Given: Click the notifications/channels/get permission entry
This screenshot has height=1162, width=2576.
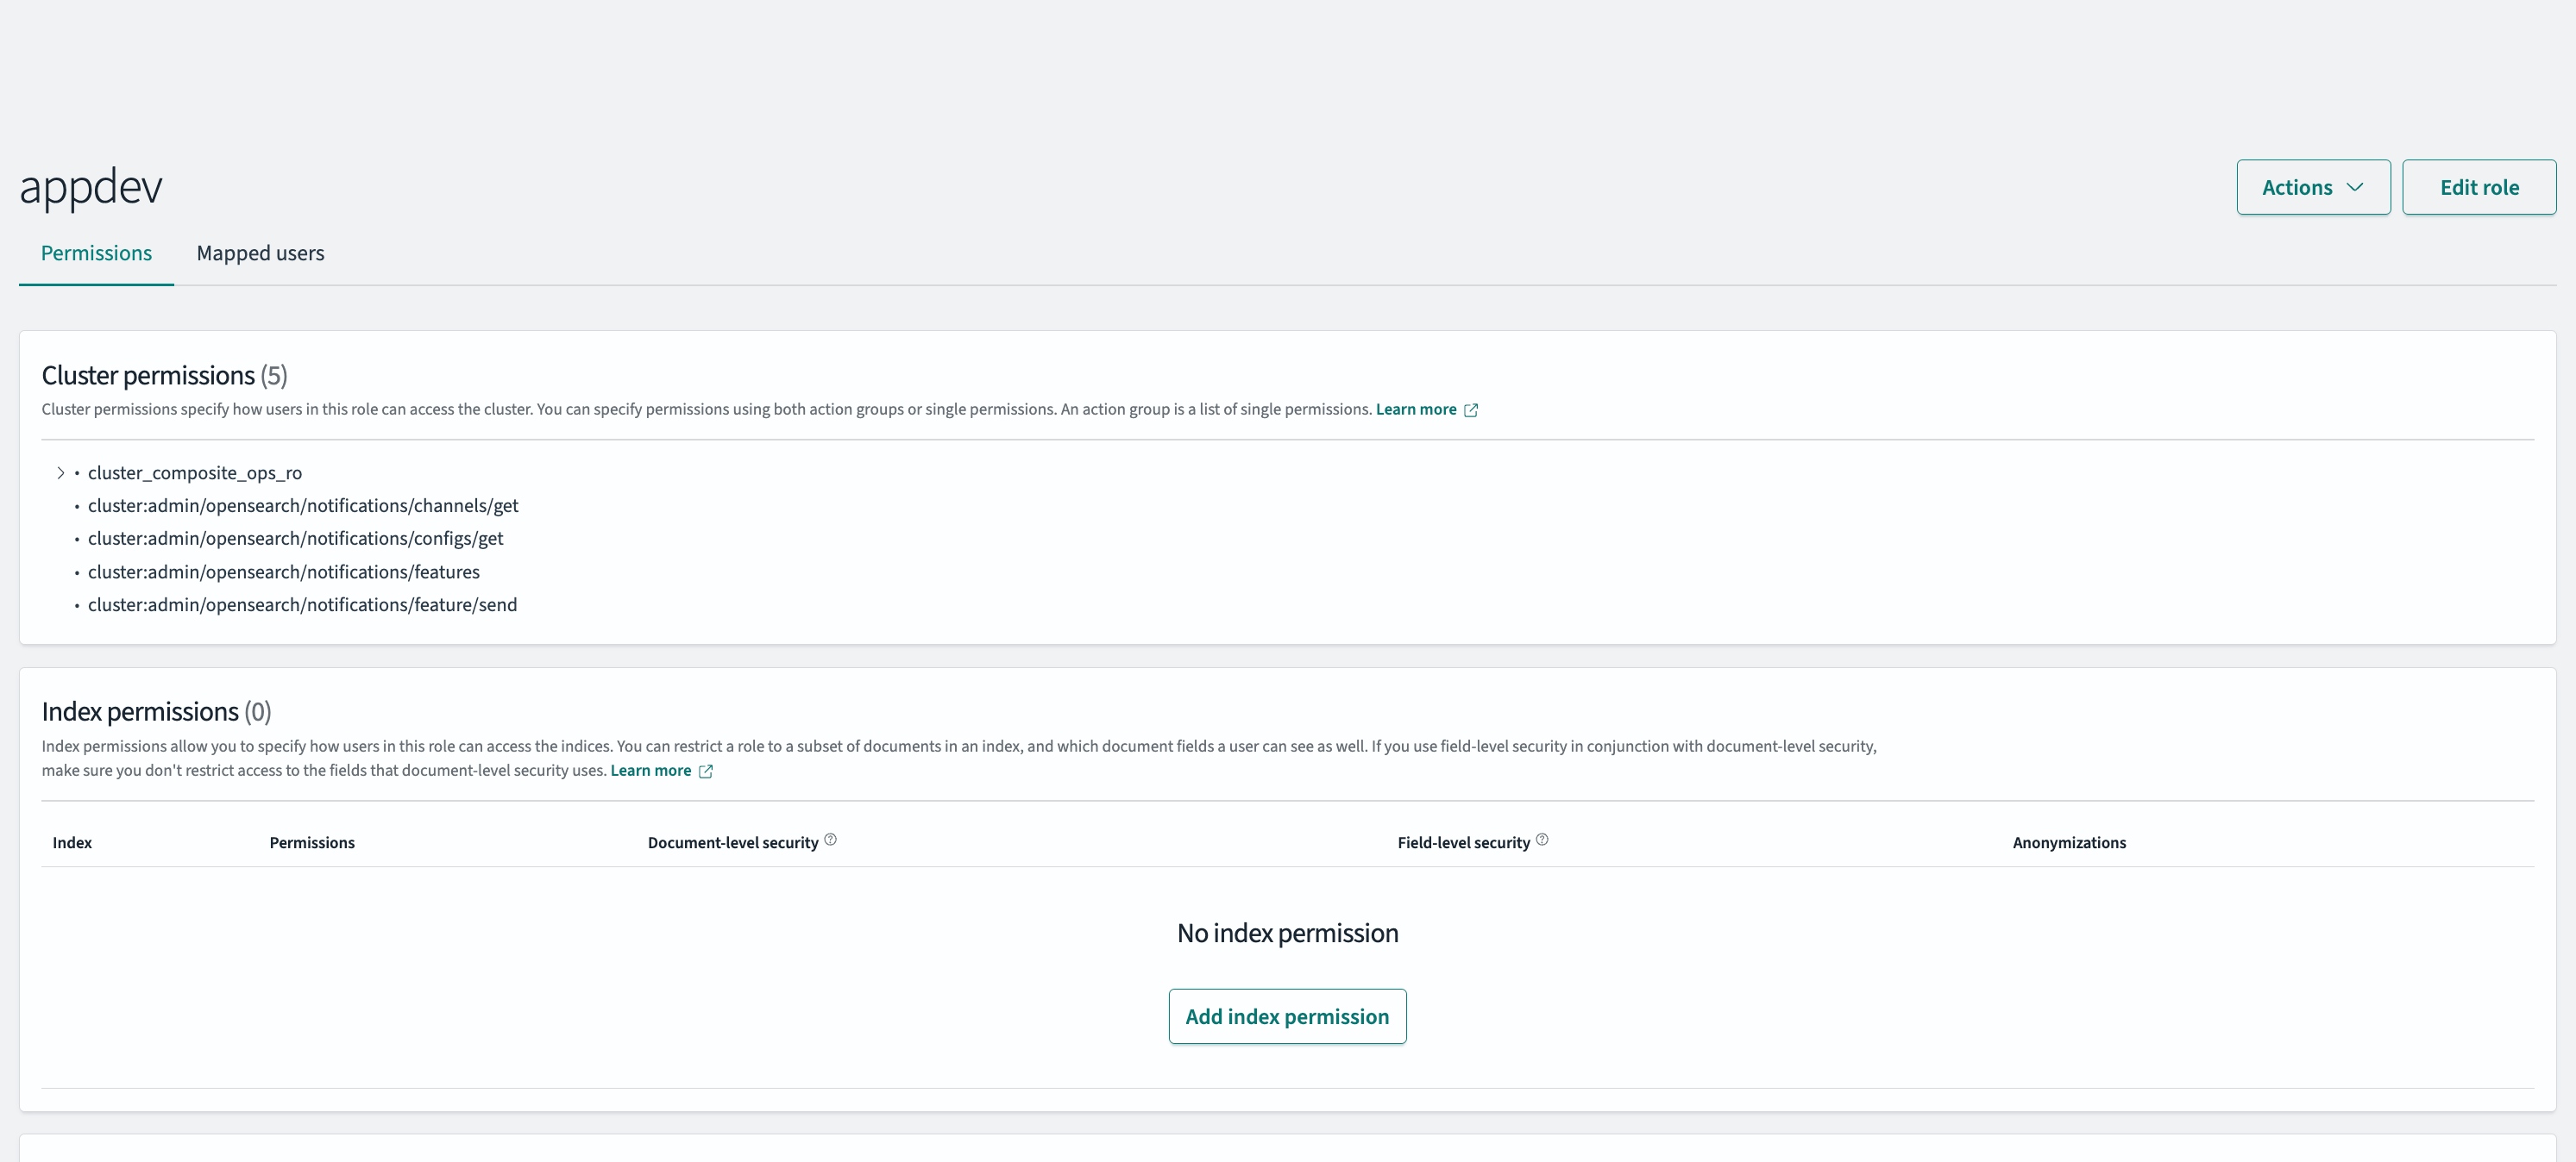Looking at the screenshot, I should pos(303,505).
